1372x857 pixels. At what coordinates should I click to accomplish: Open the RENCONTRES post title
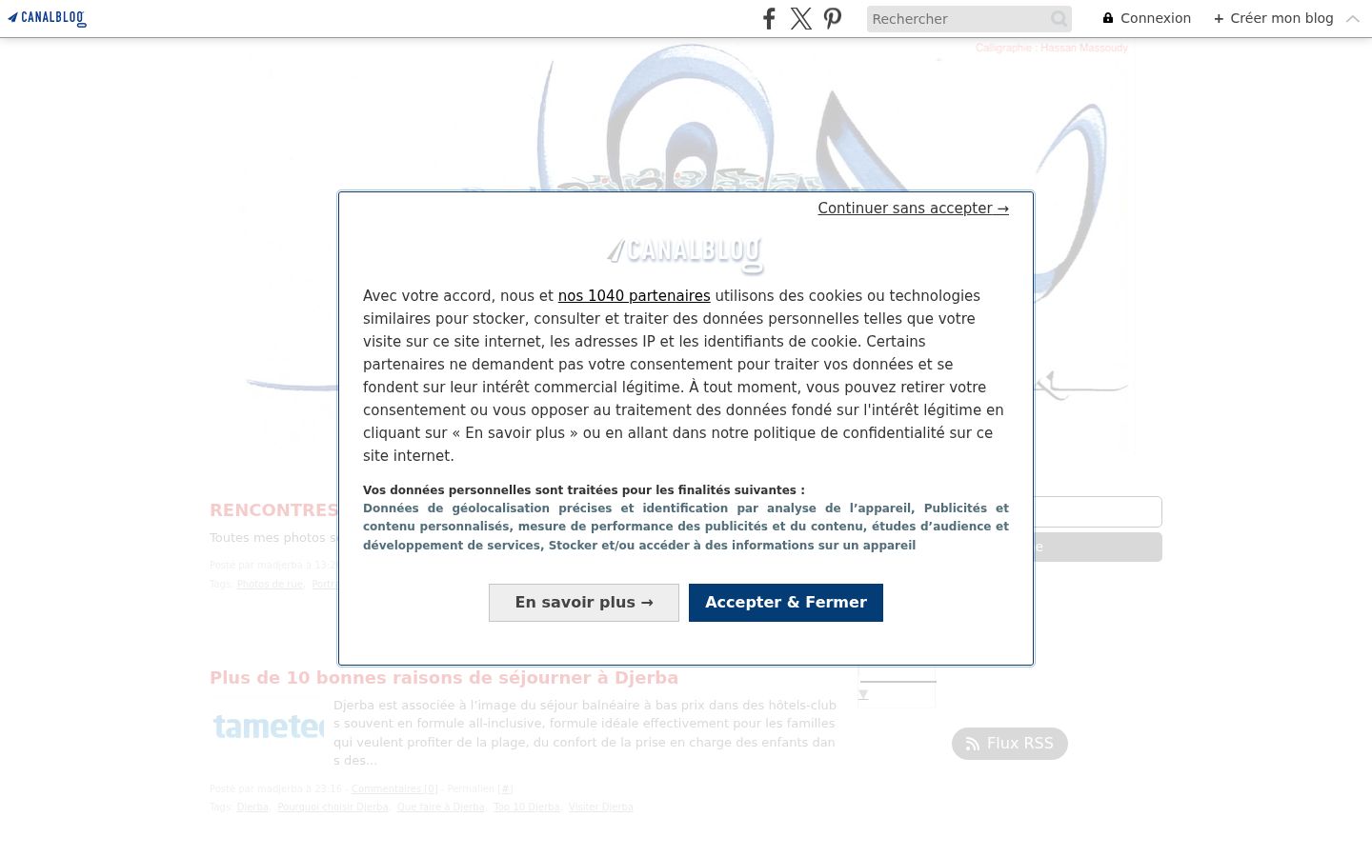[x=273, y=510]
